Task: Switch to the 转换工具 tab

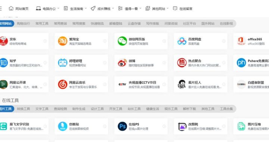Action: click(x=23, y=109)
